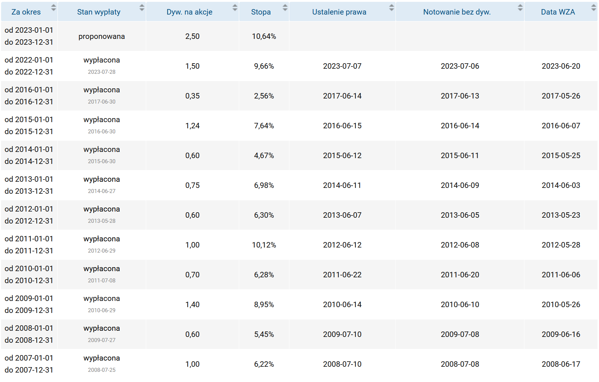Click sort arrows icon next to Stan wypłaty
The image size is (599, 382).
142,8
